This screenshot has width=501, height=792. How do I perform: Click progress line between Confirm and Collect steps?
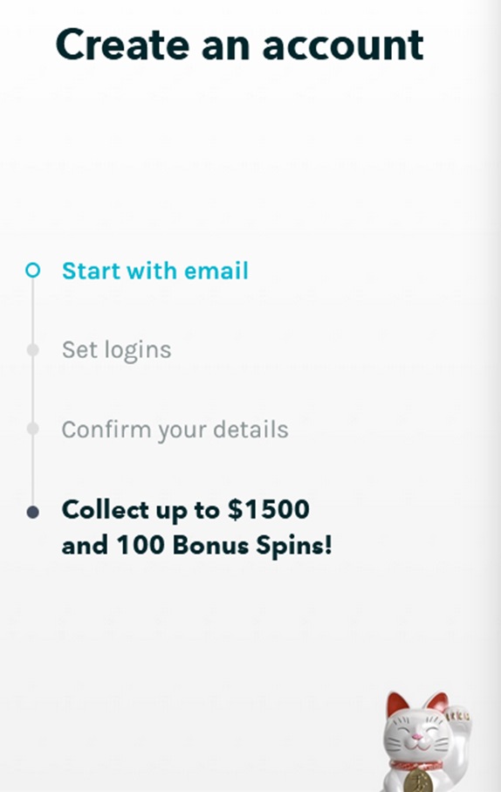(33, 470)
